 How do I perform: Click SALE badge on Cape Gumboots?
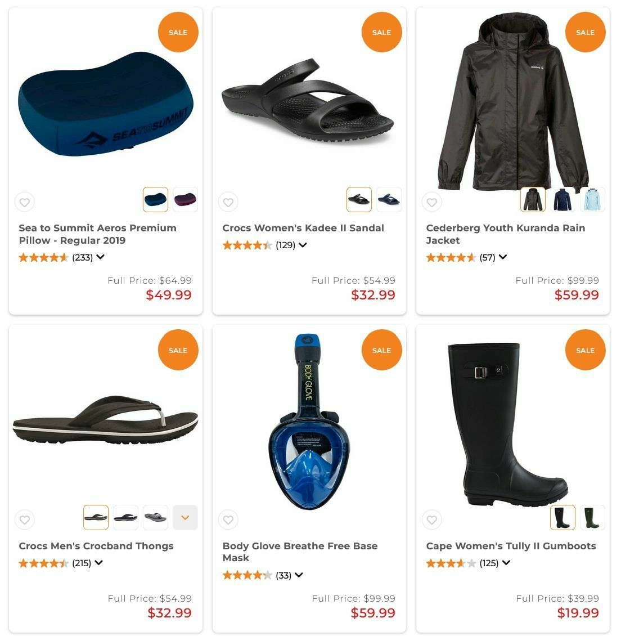pos(585,350)
